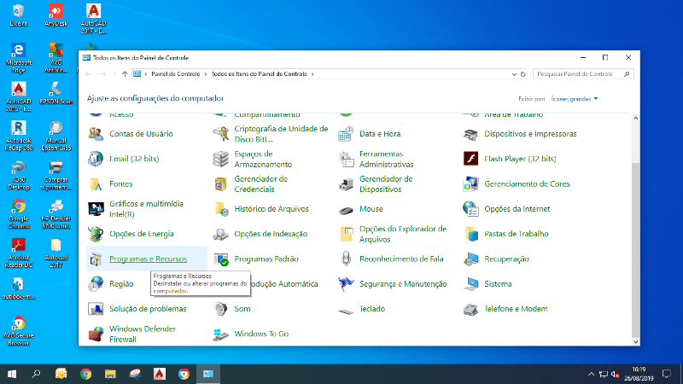Click the scrollbar up arrow
Viewport: 683px width, 384px height.
coord(635,118)
